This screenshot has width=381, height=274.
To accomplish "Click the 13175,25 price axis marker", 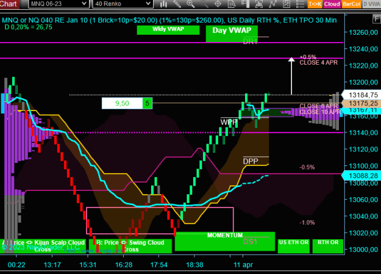I will point(361,103).
